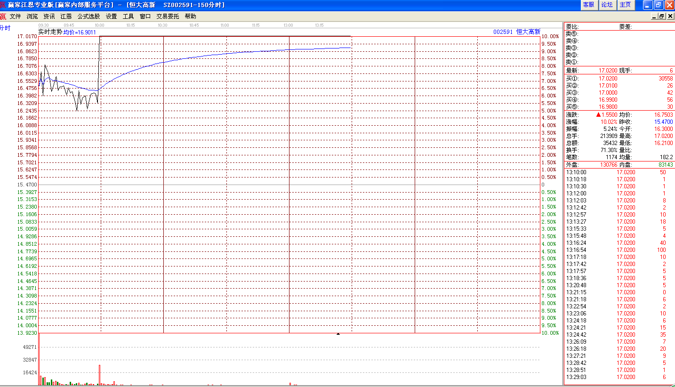The height and width of the screenshot is (387, 675).
Task: Click the 最低 value 16.2100
Action: pos(664,143)
